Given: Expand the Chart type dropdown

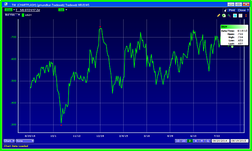Looking at the screenshot, I should [x=9, y=141].
